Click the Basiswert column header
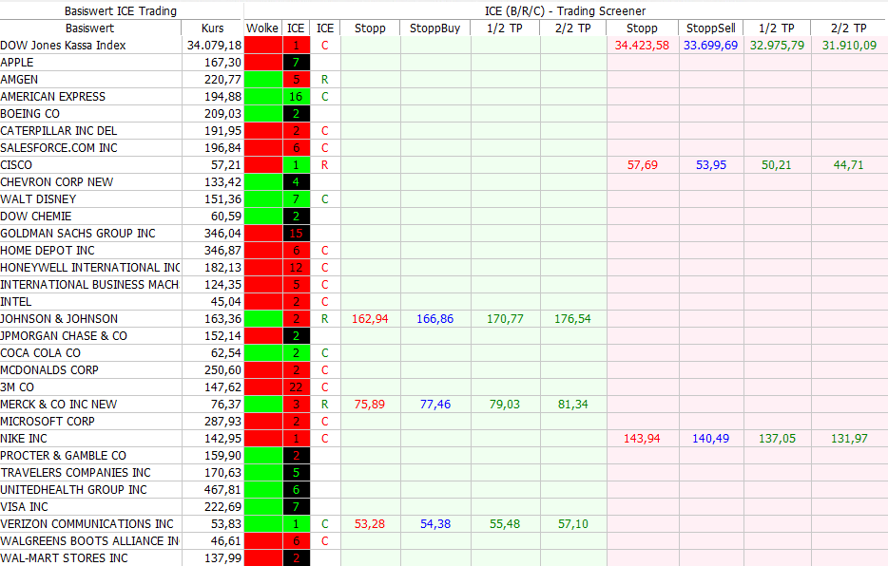This screenshot has width=888, height=566. [90, 28]
